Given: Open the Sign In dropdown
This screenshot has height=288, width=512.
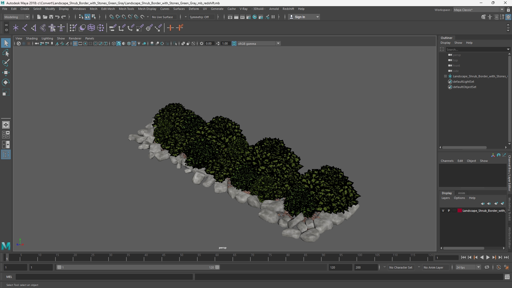Looking at the screenshot, I should tap(304, 17).
